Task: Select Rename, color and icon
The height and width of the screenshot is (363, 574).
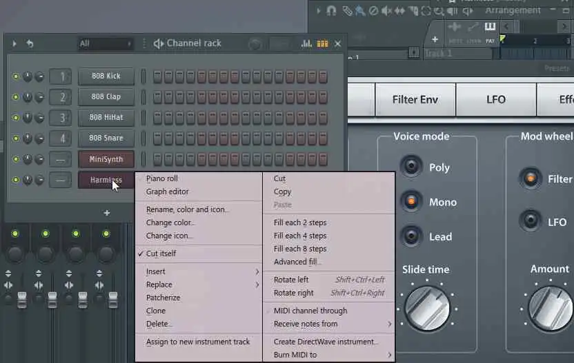Action: pos(199,209)
